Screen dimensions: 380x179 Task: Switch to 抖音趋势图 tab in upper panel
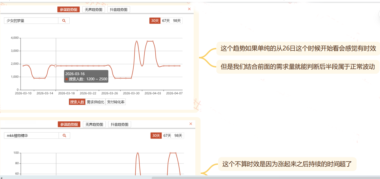tap(118, 10)
